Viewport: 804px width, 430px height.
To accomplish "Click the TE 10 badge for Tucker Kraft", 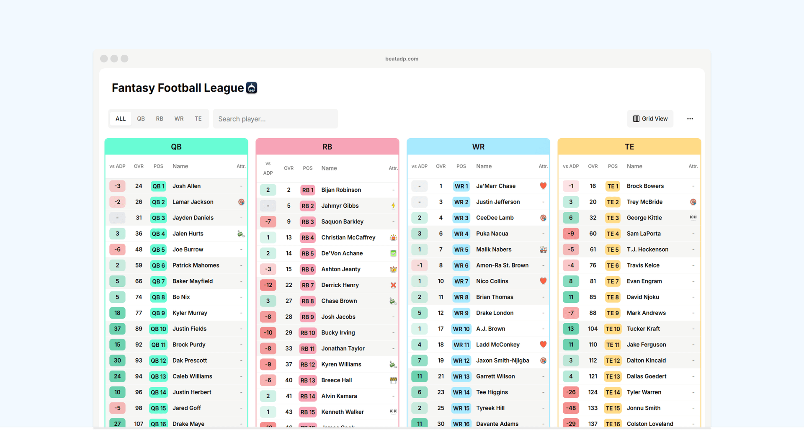I will [613, 329].
